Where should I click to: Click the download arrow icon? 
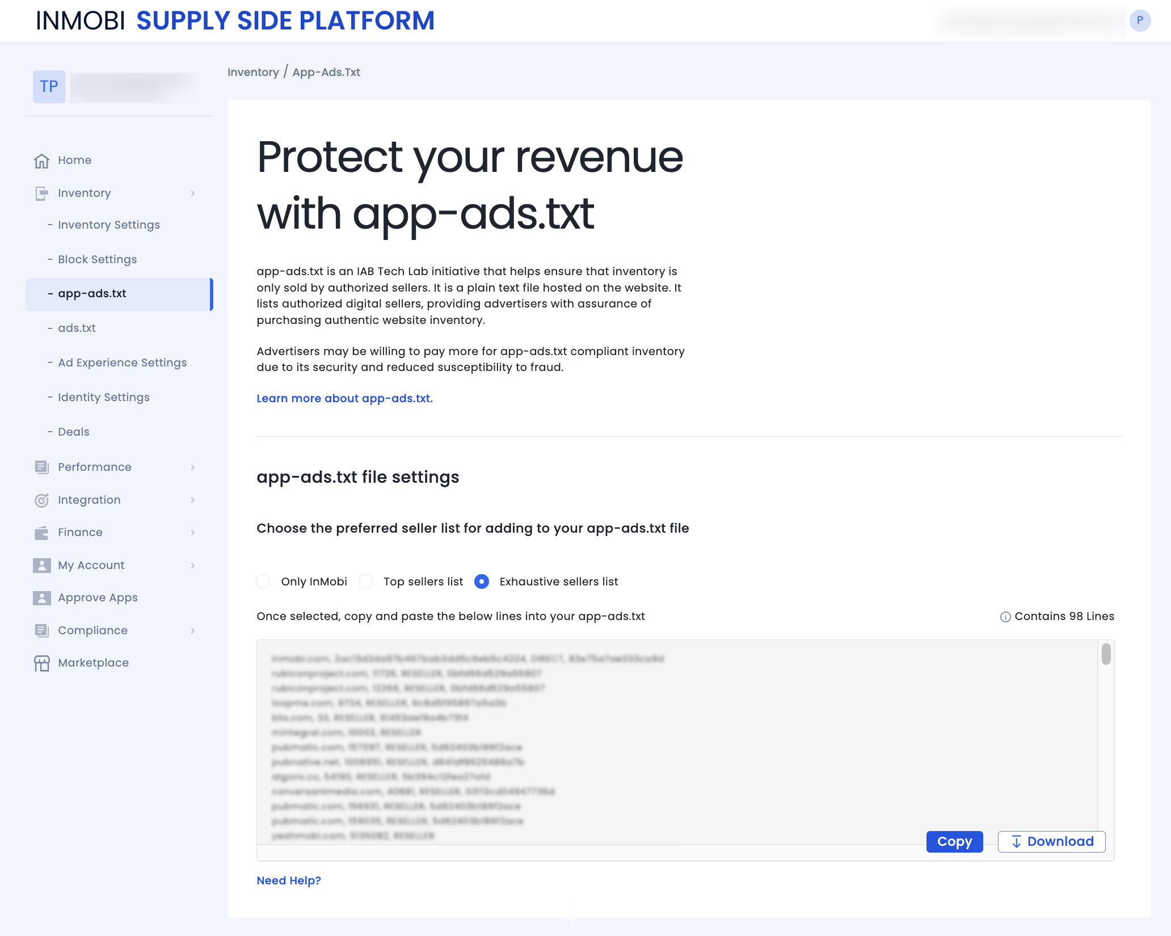pyautogui.click(x=1016, y=842)
